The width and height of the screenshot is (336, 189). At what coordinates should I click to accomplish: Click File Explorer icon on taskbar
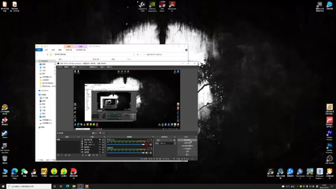point(74,186)
